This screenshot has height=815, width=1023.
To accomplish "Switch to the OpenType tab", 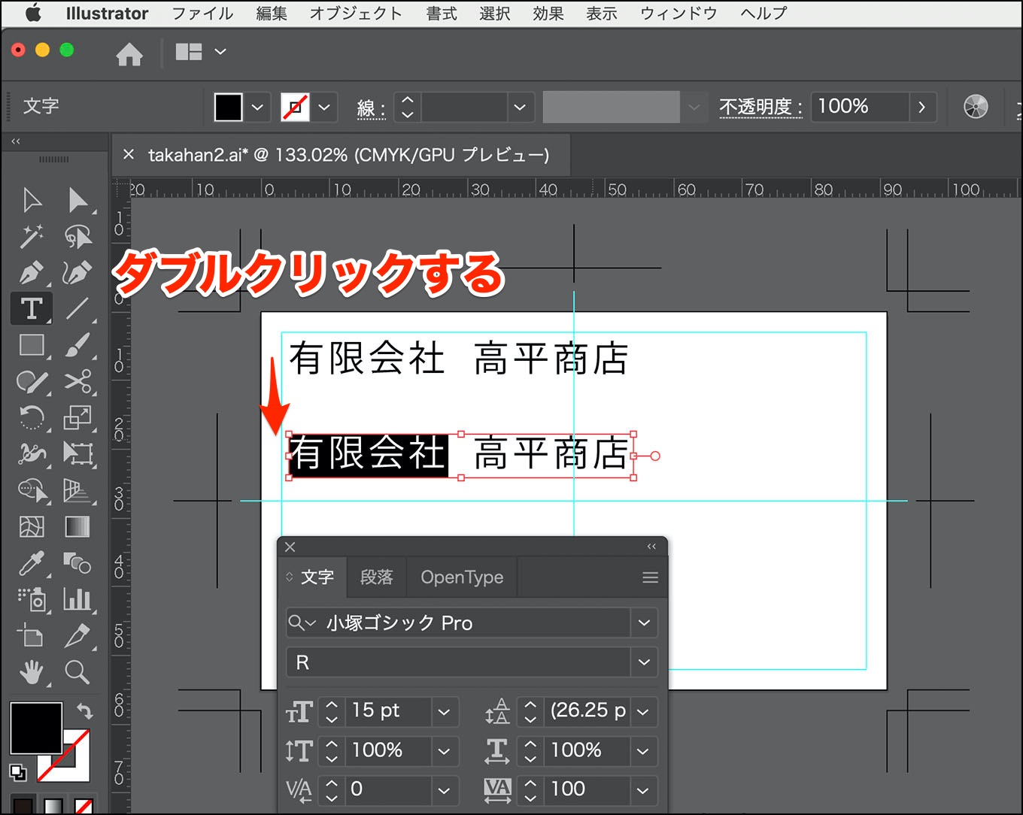I will point(462,577).
